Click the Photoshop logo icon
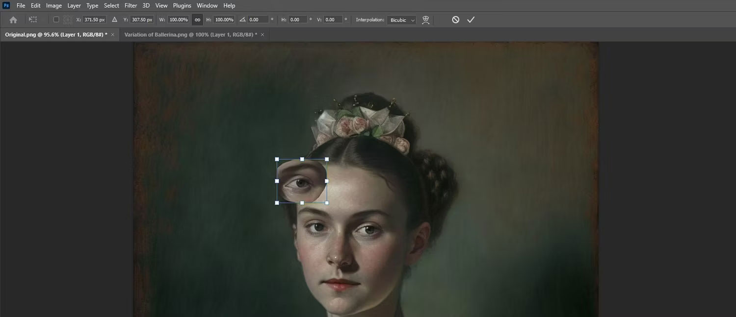The height and width of the screenshot is (317, 736). pos(6,5)
